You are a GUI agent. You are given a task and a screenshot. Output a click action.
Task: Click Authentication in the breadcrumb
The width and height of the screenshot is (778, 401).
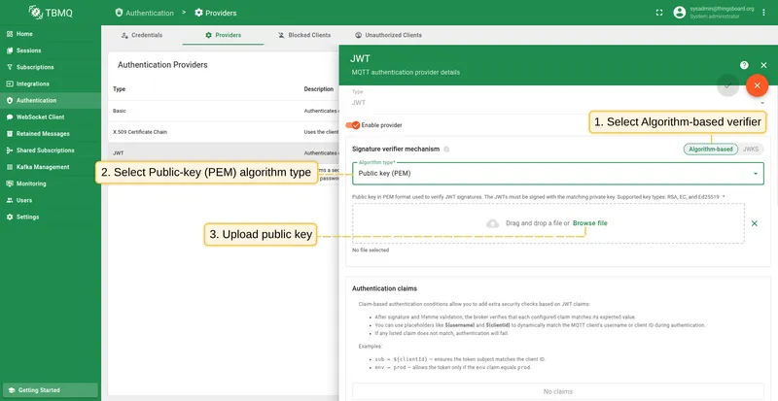tap(144, 13)
